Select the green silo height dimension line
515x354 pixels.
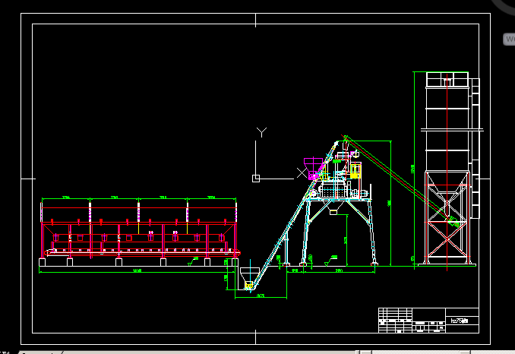pos(414,169)
